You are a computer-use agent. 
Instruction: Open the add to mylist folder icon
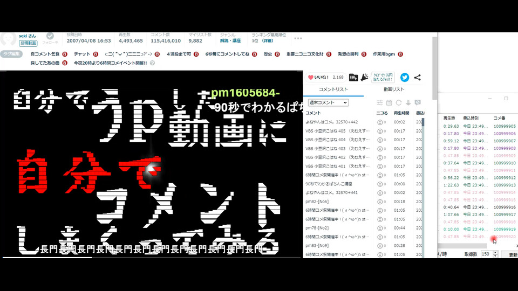[x=353, y=78]
